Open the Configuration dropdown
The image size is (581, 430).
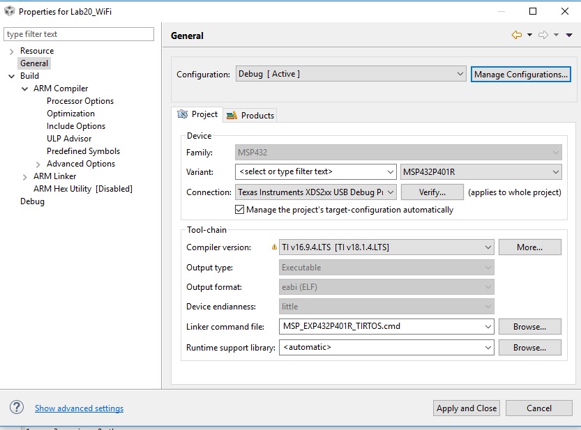pyautogui.click(x=351, y=74)
